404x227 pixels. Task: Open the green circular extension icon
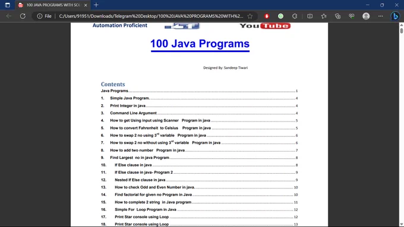280,16
